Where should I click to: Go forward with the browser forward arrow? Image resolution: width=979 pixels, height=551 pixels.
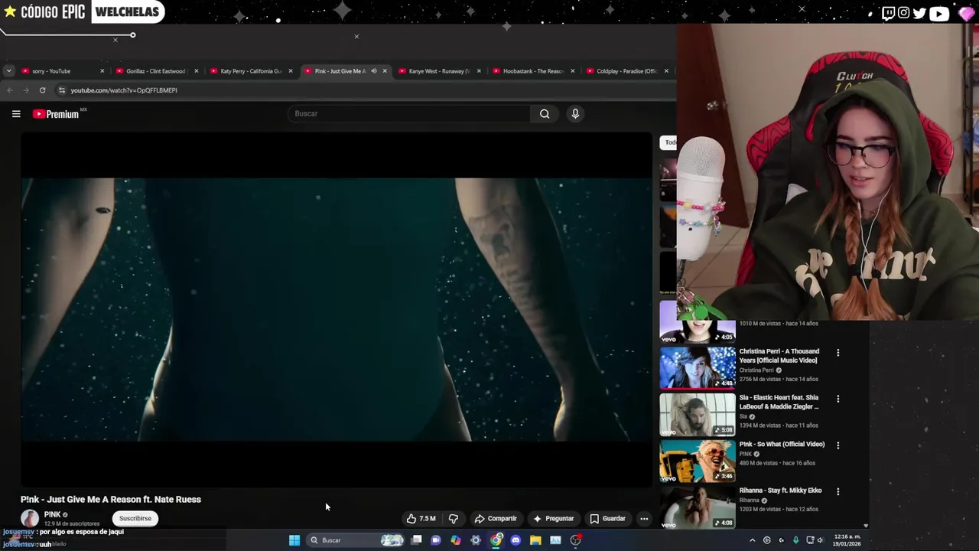tap(25, 90)
